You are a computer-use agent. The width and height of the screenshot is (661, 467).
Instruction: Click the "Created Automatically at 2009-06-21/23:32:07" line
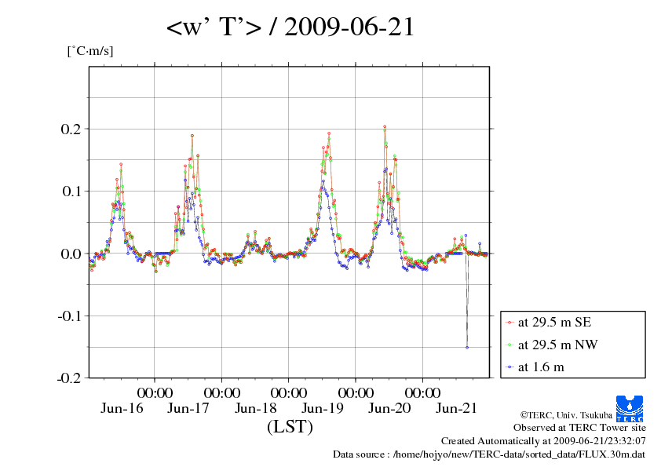(x=543, y=441)
